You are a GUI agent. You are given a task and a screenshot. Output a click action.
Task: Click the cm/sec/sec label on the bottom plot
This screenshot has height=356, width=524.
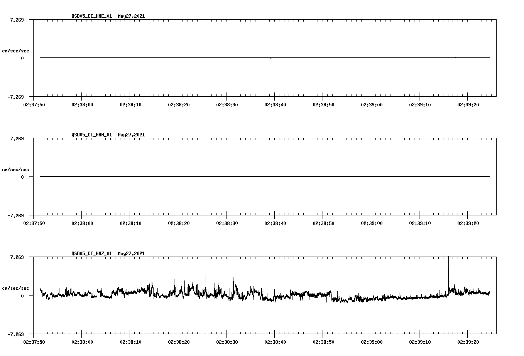[x=16, y=288]
